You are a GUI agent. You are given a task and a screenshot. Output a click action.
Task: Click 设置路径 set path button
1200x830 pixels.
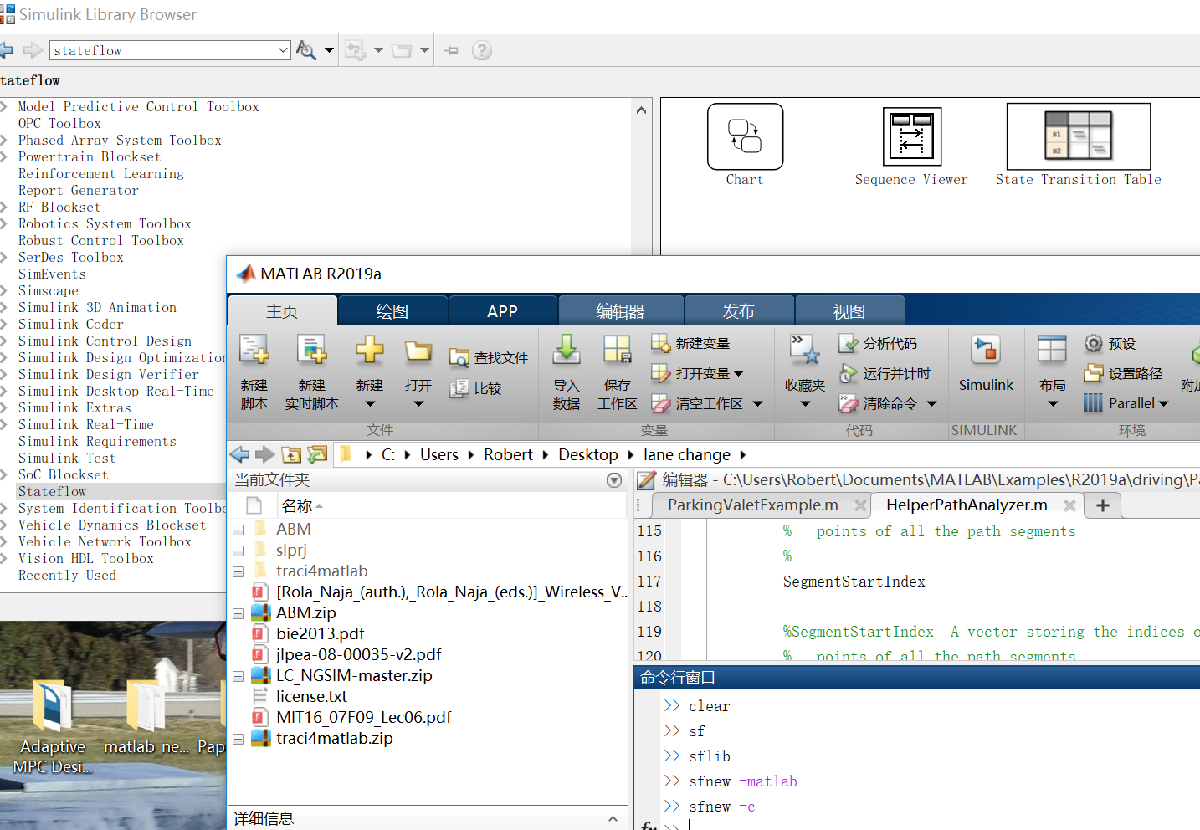pos(1123,373)
